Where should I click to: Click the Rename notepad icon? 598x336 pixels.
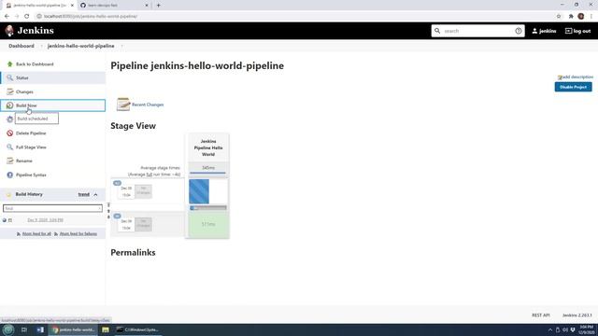point(10,161)
